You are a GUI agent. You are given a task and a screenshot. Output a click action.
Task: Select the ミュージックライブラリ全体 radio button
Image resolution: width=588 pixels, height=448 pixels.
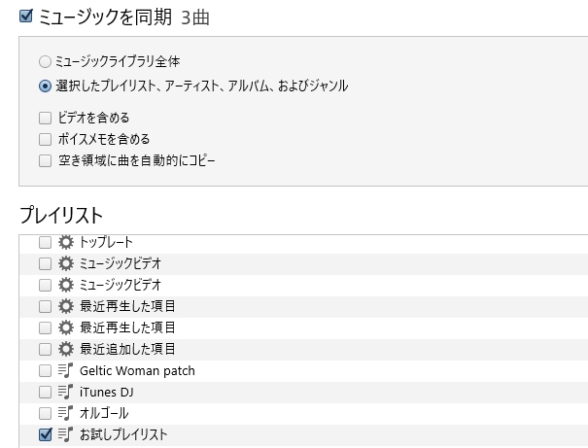coord(46,62)
